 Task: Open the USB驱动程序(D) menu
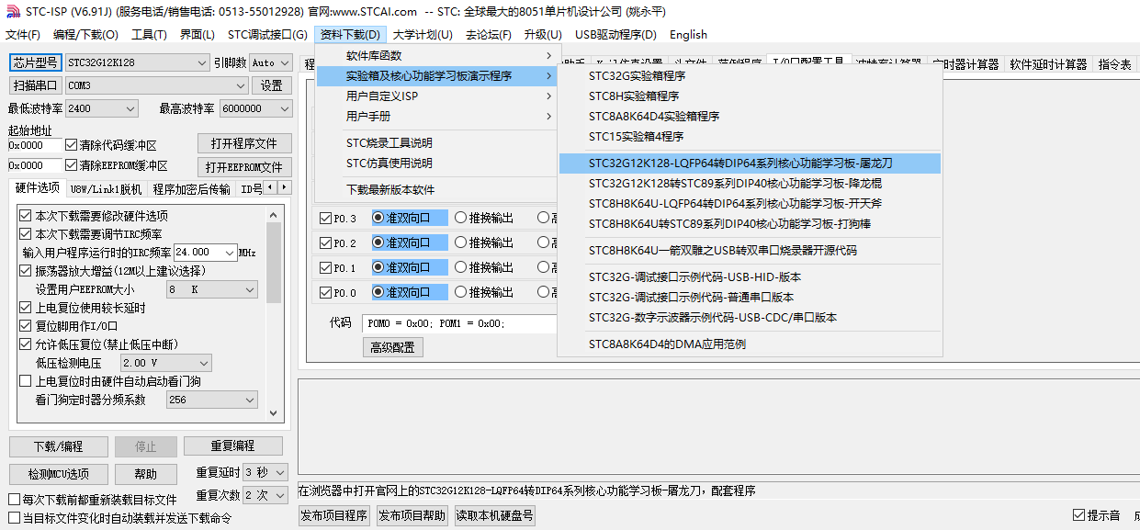615,35
